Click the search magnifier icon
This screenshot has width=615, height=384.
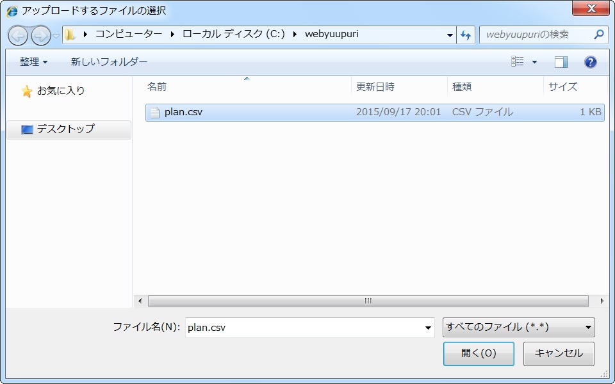[599, 35]
